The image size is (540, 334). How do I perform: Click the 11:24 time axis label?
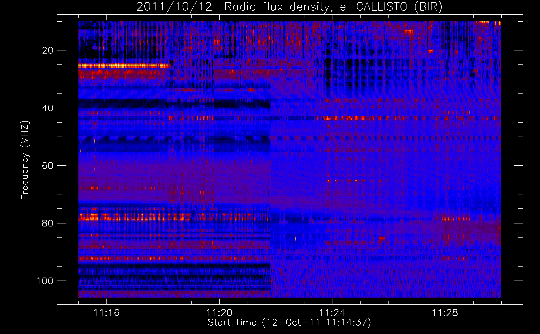[332, 313]
